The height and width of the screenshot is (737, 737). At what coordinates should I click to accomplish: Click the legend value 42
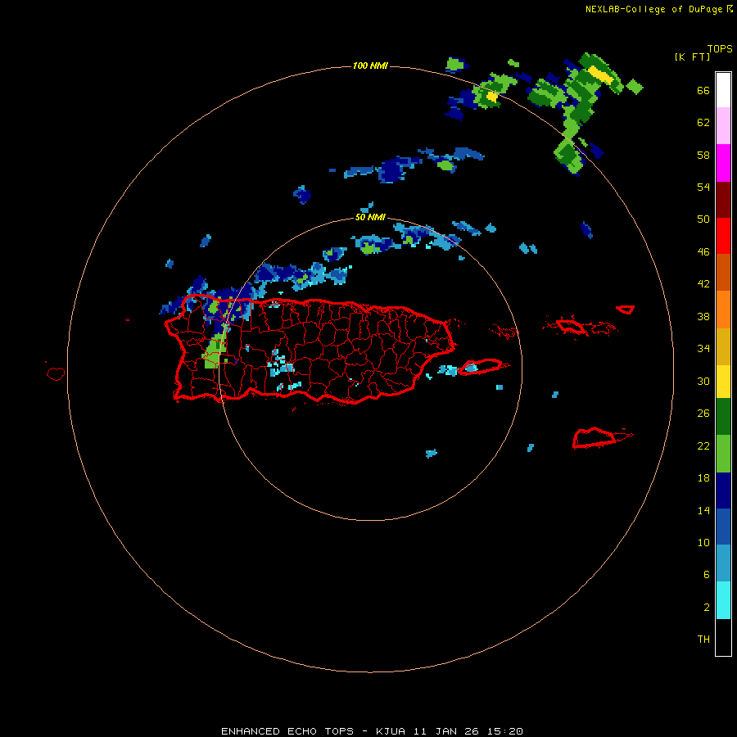pyautogui.click(x=703, y=284)
